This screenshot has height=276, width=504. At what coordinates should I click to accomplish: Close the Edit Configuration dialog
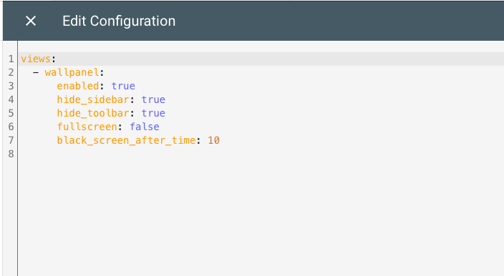click(x=31, y=21)
